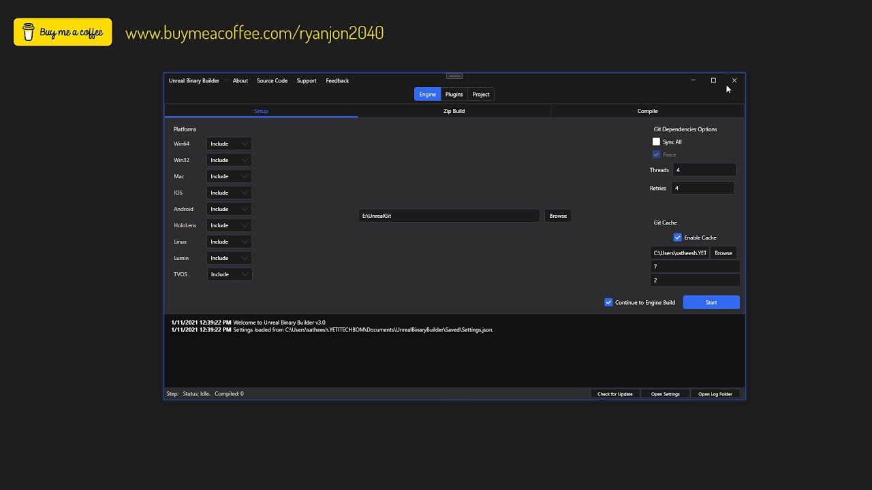
Task: Click the Open Settings button
Action: coord(665,394)
